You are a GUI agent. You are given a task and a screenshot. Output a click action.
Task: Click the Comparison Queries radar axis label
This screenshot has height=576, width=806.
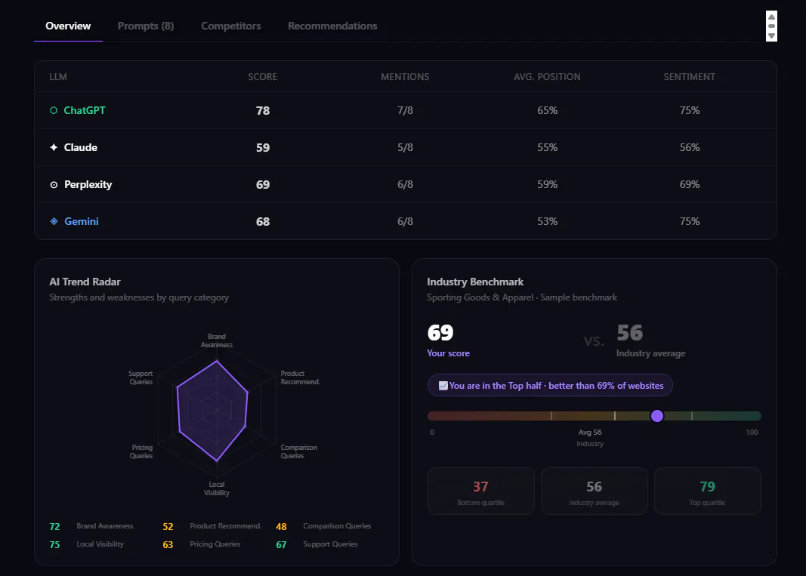pos(298,451)
